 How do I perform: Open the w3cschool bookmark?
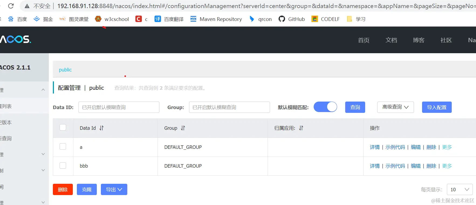[x=112, y=19]
